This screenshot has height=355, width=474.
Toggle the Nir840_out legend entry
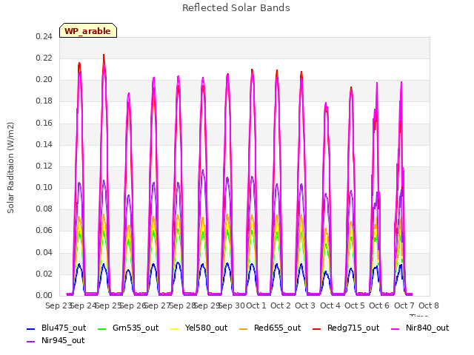pos(421,328)
